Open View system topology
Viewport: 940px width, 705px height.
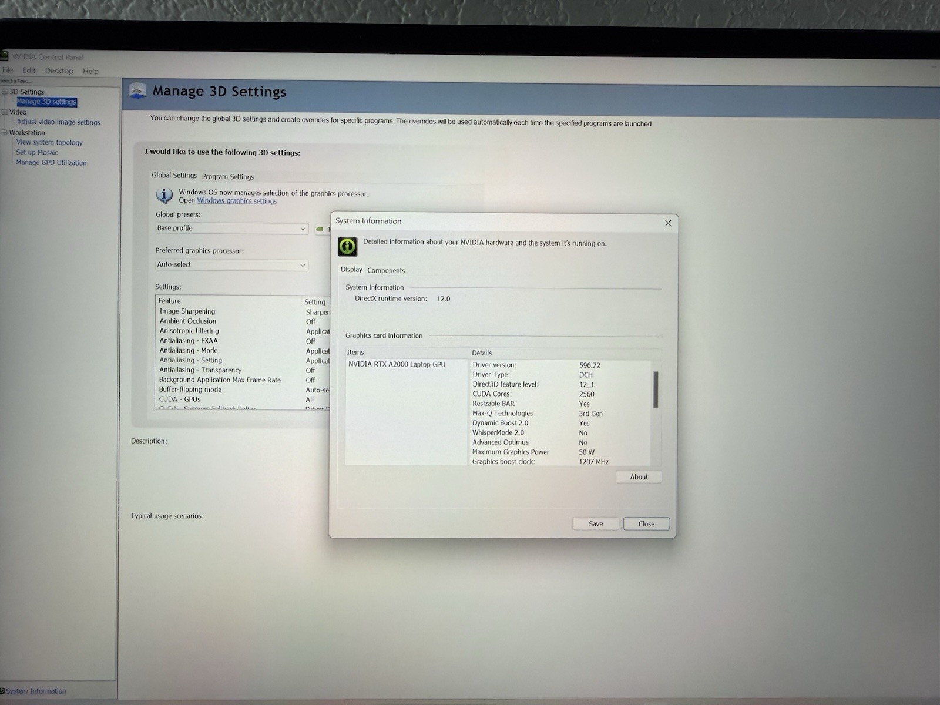(49, 142)
